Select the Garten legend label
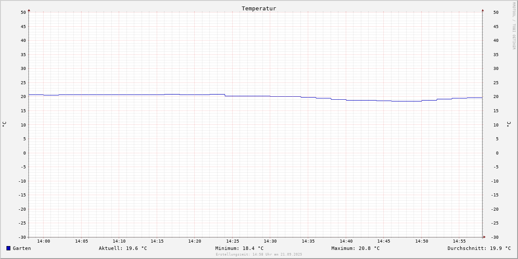 pyautogui.click(x=22, y=248)
